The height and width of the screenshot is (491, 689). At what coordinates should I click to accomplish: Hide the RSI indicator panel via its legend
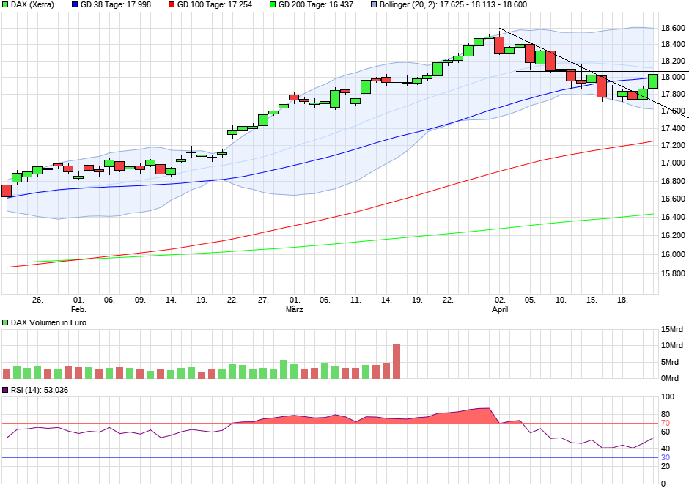pyautogui.click(x=6, y=391)
